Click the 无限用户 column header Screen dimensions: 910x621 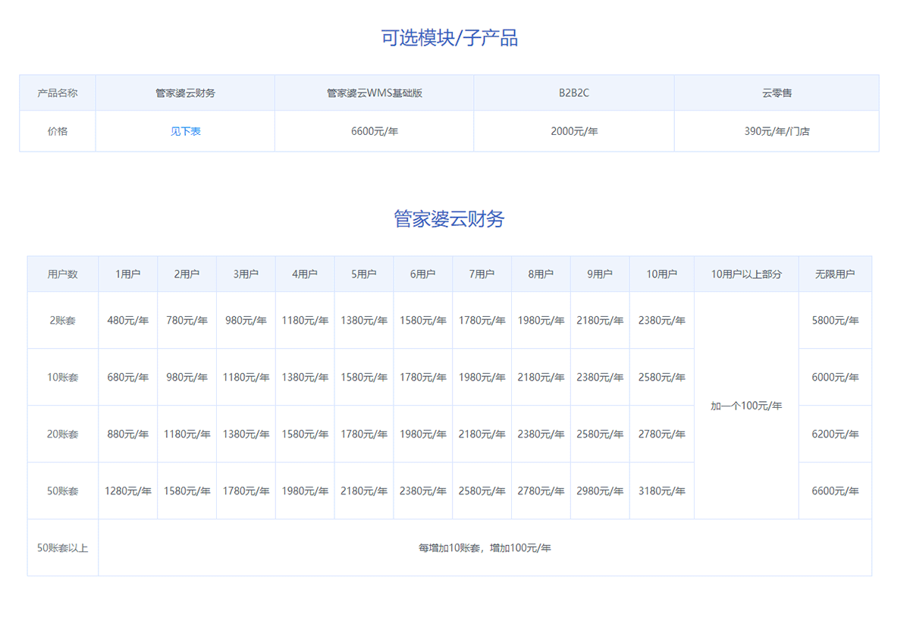835,274
